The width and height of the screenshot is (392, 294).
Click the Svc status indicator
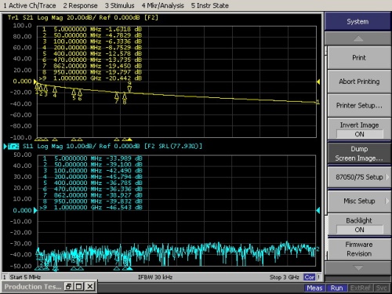pos(381,288)
